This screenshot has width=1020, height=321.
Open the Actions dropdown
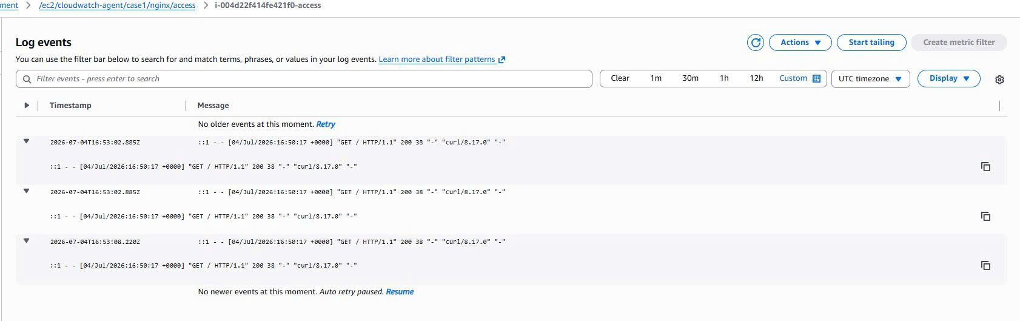pyautogui.click(x=800, y=42)
